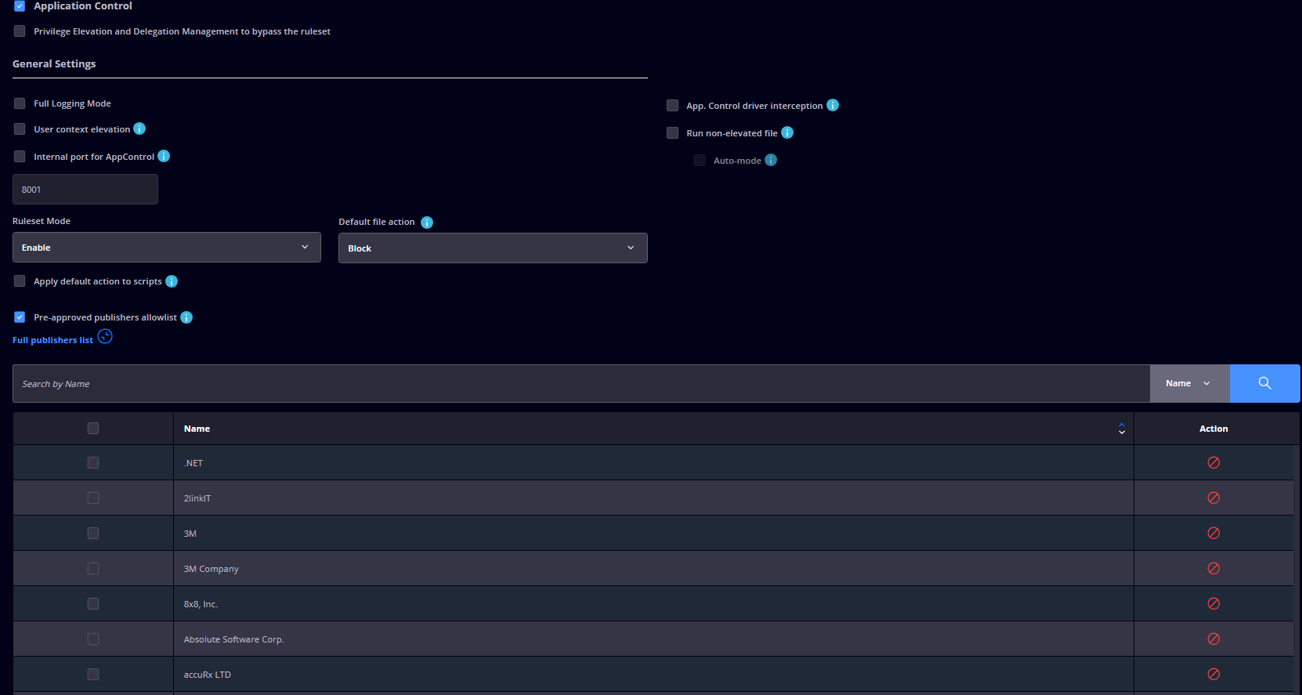Tick the Auto-mode checkbox
The width and height of the screenshot is (1302, 695).
(x=700, y=160)
